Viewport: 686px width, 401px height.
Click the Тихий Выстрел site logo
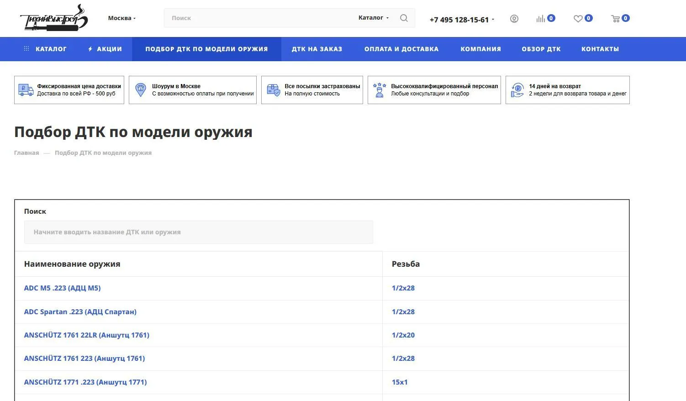pyautogui.click(x=53, y=18)
